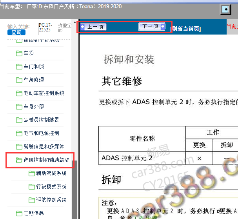
Task: Click the left arrow icon on 上一页
Action: click(x=82, y=27)
